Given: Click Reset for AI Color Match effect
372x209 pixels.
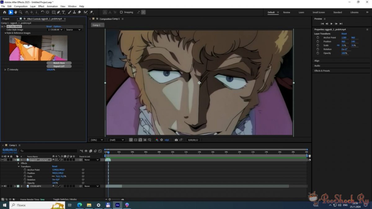Looking at the screenshot, I should point(49,27).
